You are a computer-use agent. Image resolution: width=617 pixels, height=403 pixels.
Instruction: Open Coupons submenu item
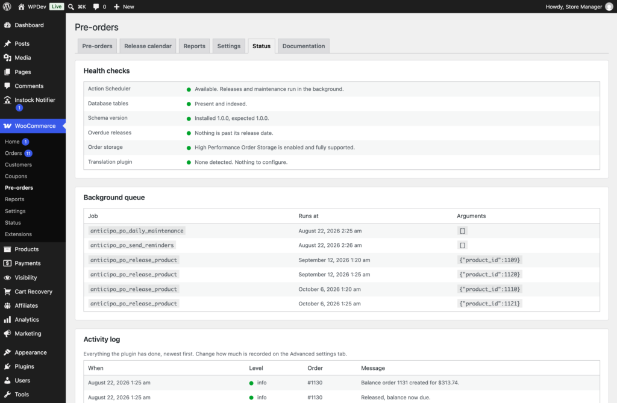(x=16, y=177)
